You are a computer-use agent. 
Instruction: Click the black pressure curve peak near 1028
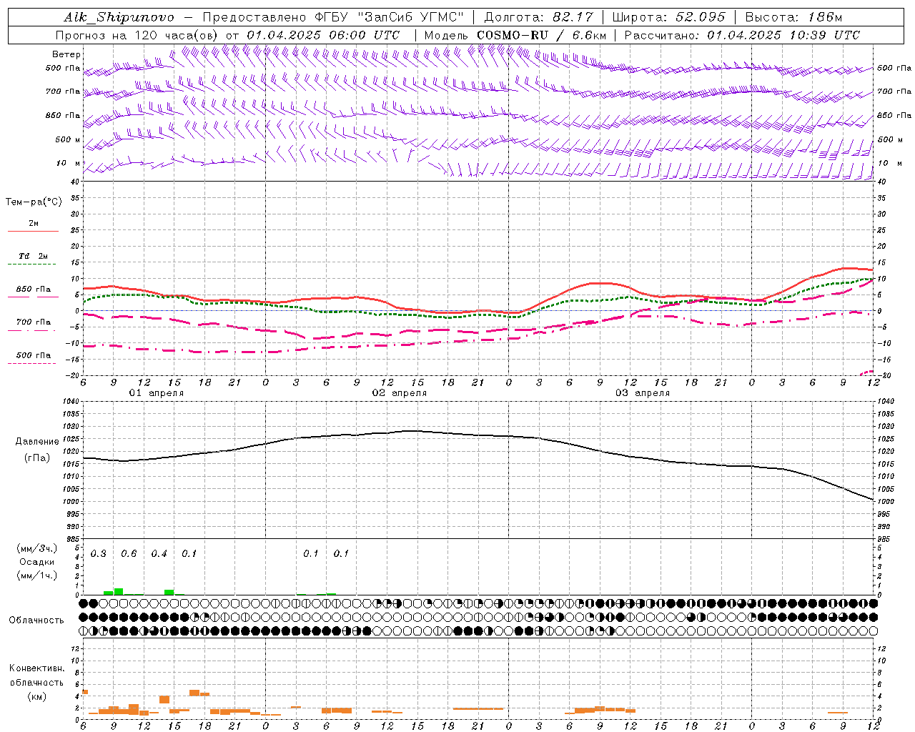click(411, 431)
